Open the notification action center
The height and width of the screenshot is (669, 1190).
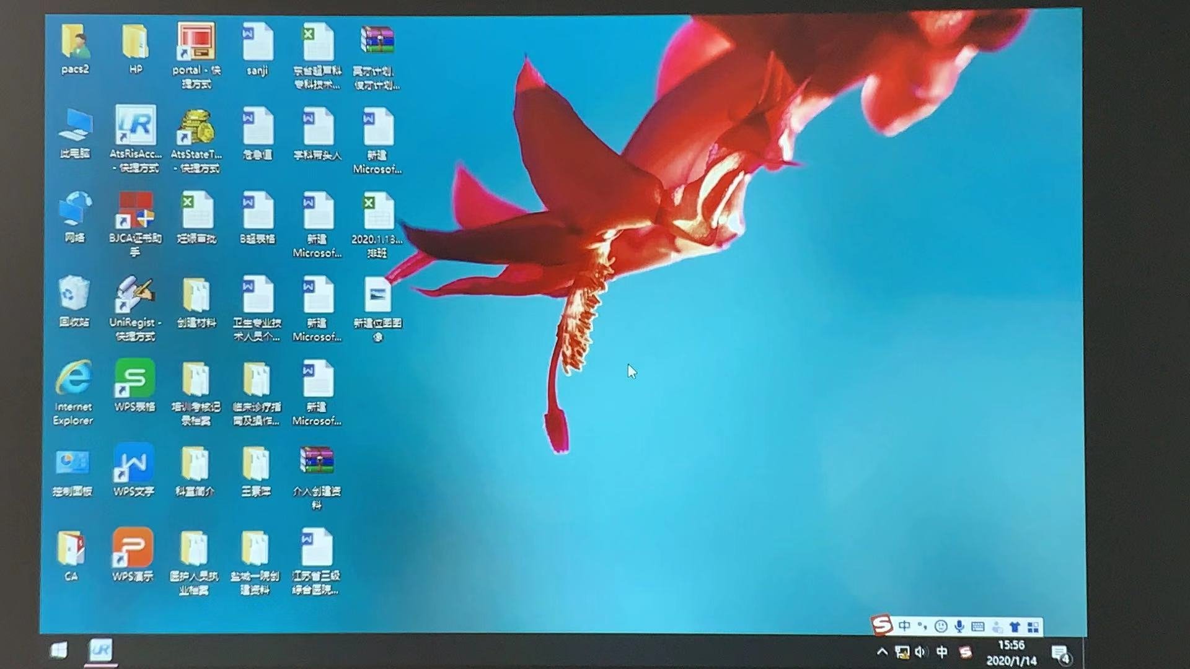1061,654
